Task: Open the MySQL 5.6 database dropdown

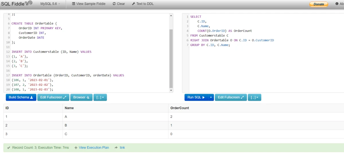Action: click(50, 4)
